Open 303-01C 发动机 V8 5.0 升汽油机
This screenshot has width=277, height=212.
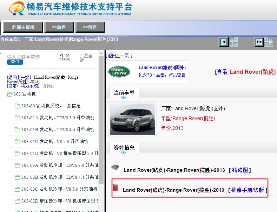tap(55, 141)
